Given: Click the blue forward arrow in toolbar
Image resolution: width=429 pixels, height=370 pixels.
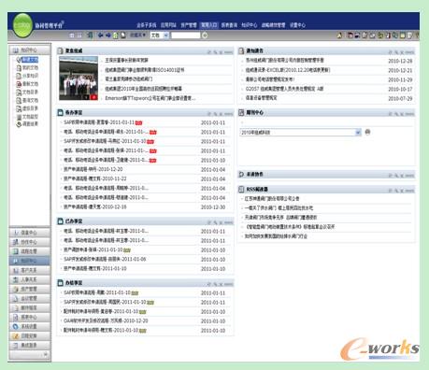Looking at the screenshot, I should coord(108,36).
